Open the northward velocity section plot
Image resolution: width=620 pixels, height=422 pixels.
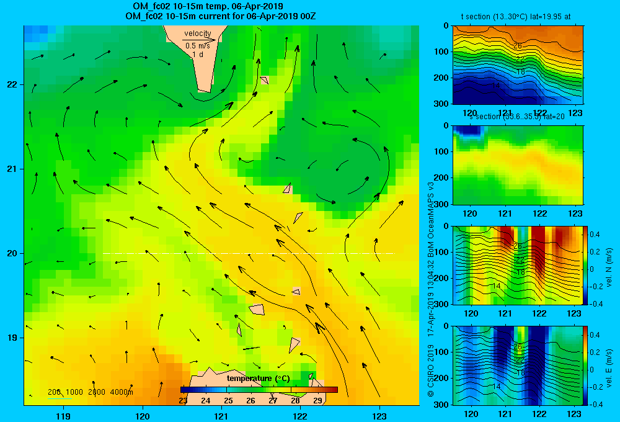[x=518, y=265]
